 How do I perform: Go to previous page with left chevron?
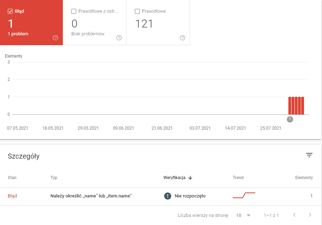(294, 215)
